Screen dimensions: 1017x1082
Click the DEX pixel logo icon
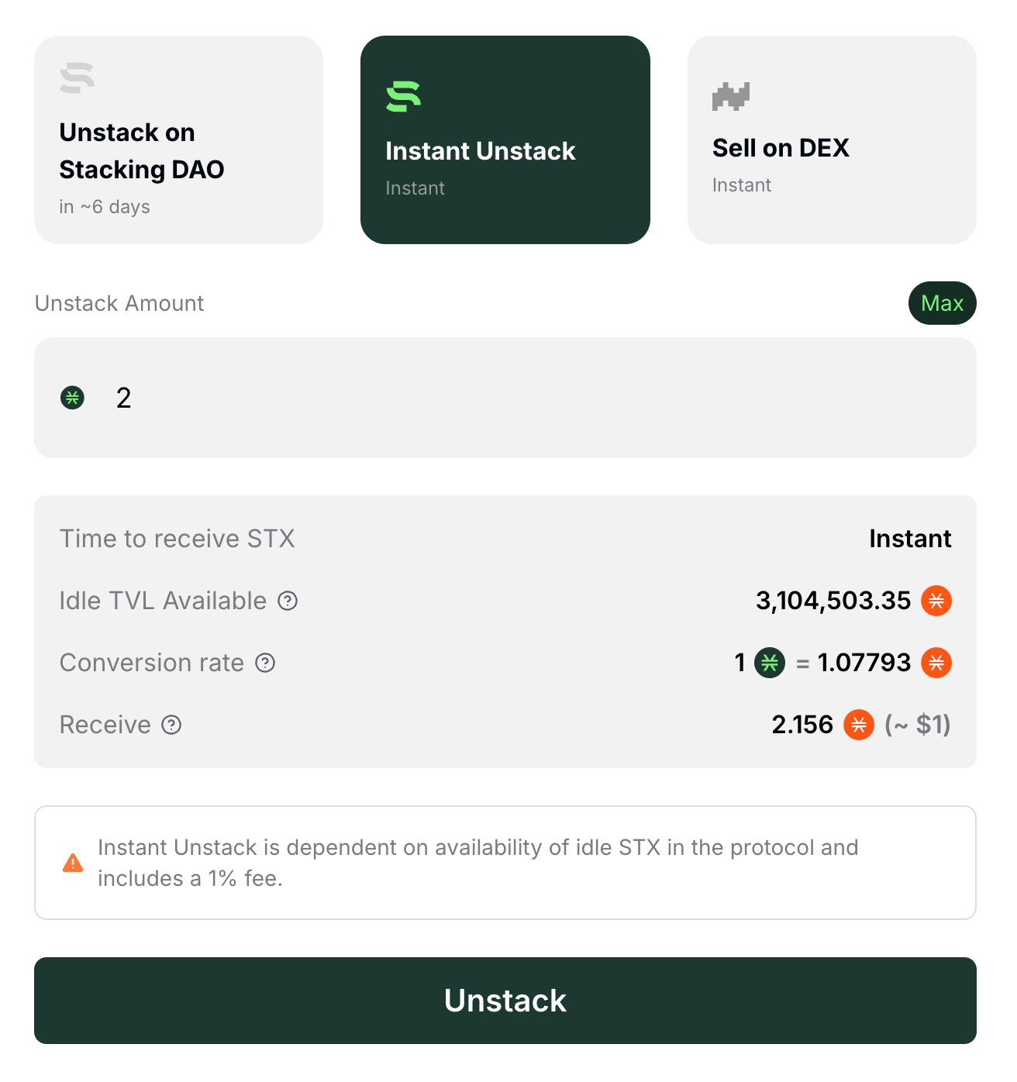click(x=730, y=96)
